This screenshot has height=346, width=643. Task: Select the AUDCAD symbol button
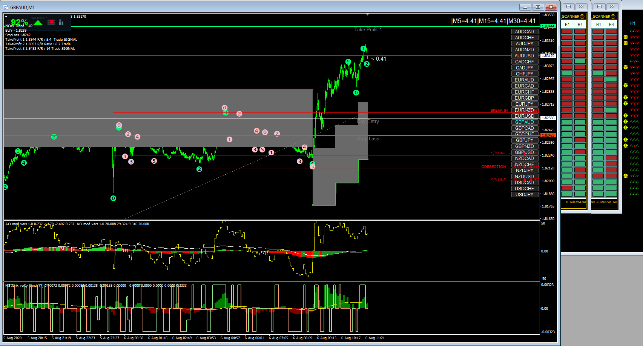525,32
